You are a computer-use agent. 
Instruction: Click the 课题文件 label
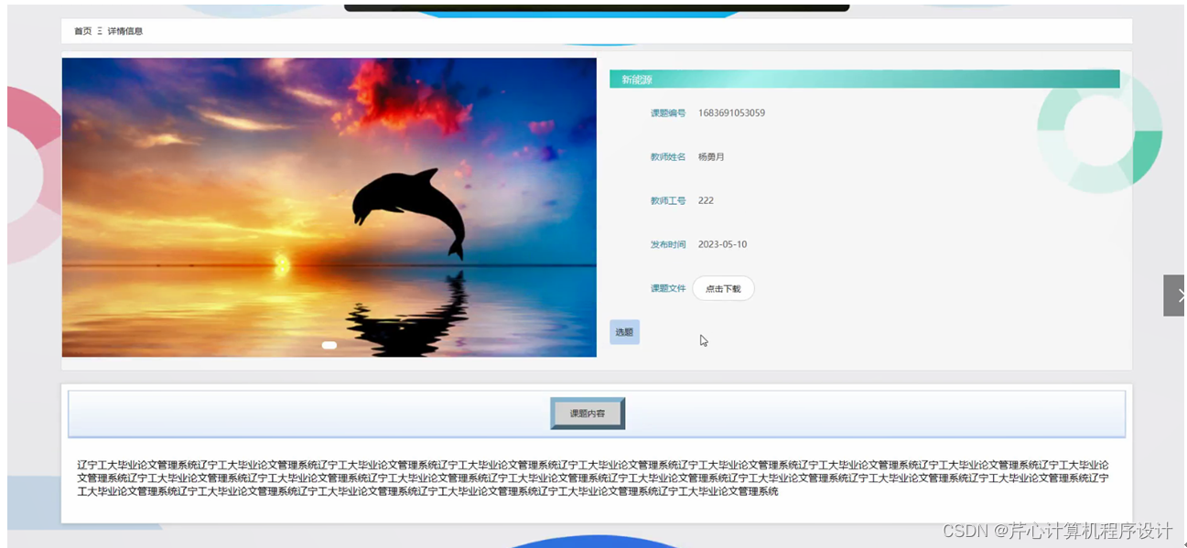(668, 288)
